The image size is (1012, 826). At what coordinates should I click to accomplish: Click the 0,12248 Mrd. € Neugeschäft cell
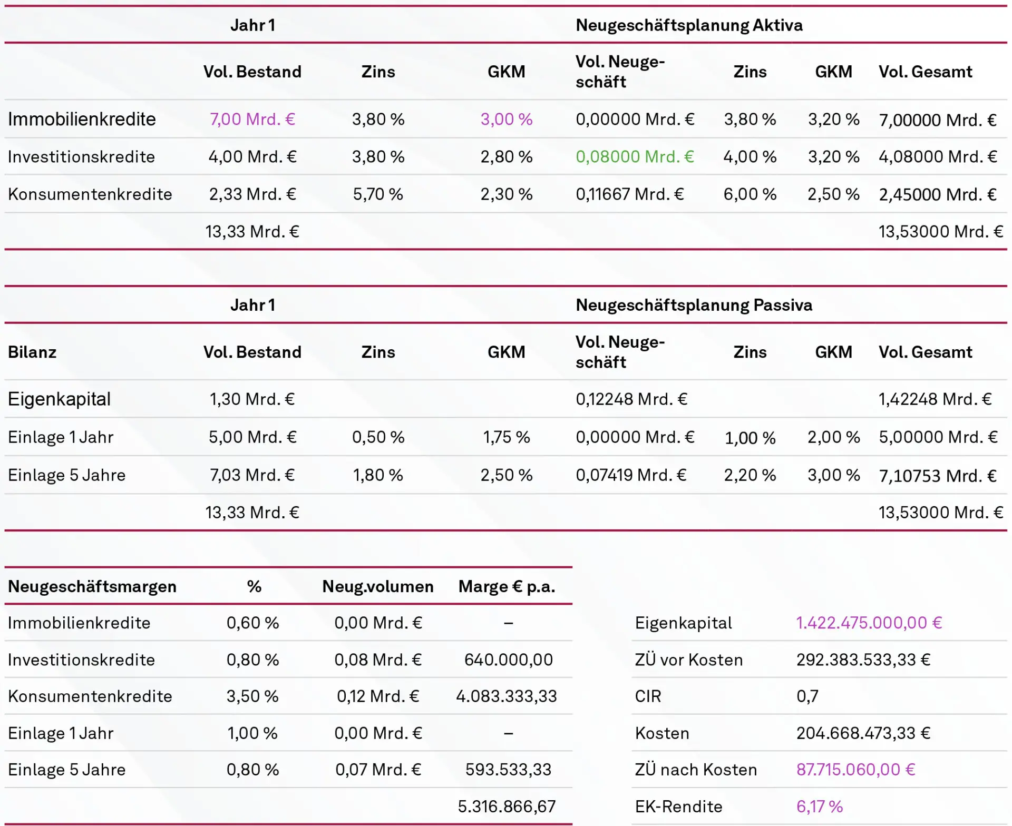point(631,399)
